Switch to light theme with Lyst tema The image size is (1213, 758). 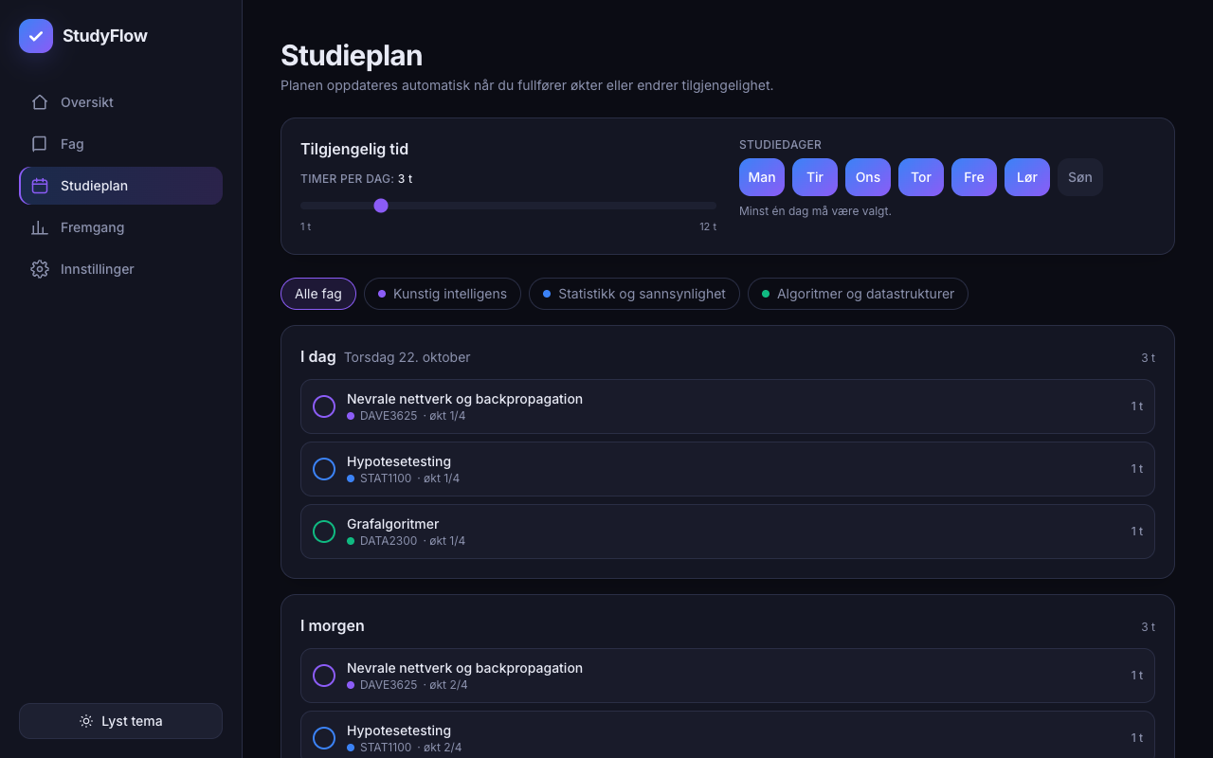click(x=120, y=721)
